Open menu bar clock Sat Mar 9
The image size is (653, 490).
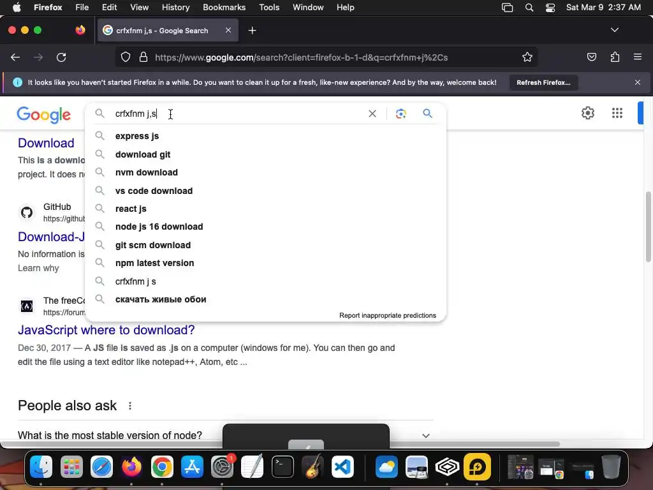pos(603,8)
